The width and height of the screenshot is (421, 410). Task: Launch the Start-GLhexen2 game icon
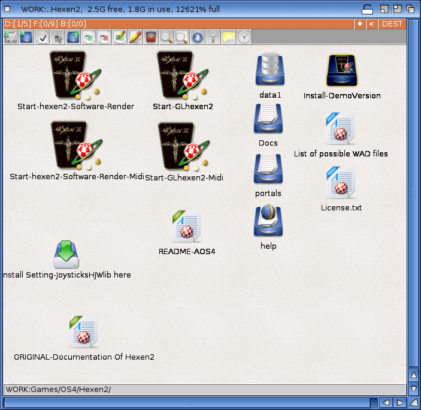click(x=183, y=76)
